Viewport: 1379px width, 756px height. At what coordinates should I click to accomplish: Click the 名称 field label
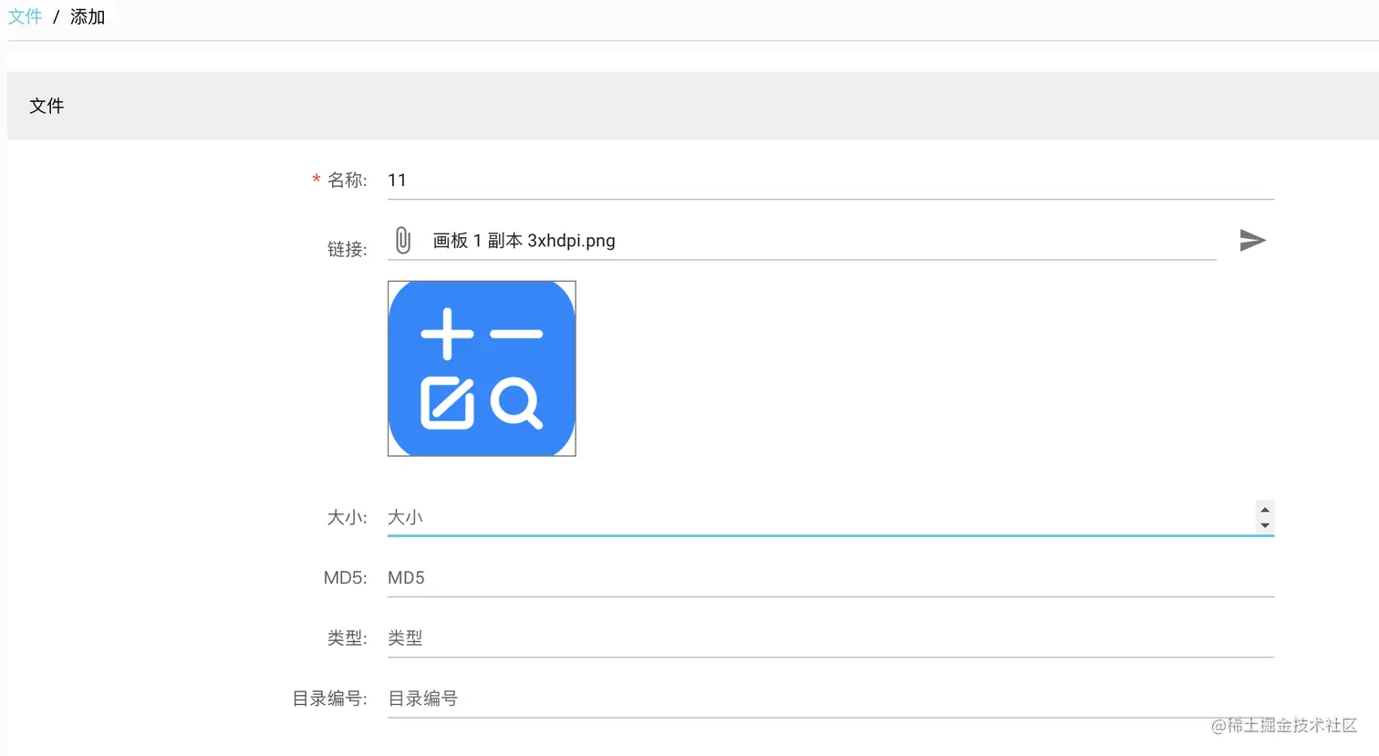(347, 181)
